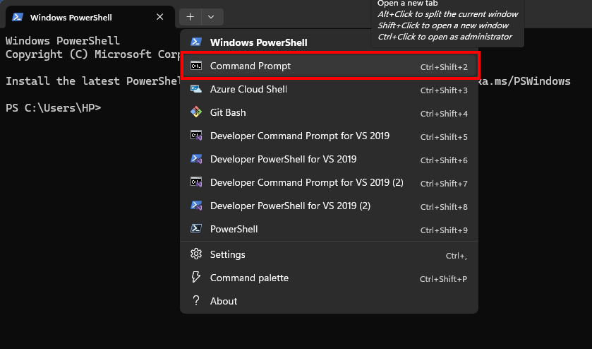592x349 pixels.
Task: Click the About question mark icon
Action: pyautogui.click(x=196, y=300)
